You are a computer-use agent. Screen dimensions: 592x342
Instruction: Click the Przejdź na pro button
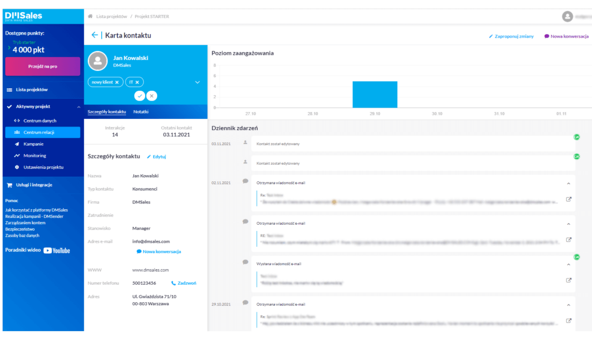pyautogui.click(x=42, y=66)
